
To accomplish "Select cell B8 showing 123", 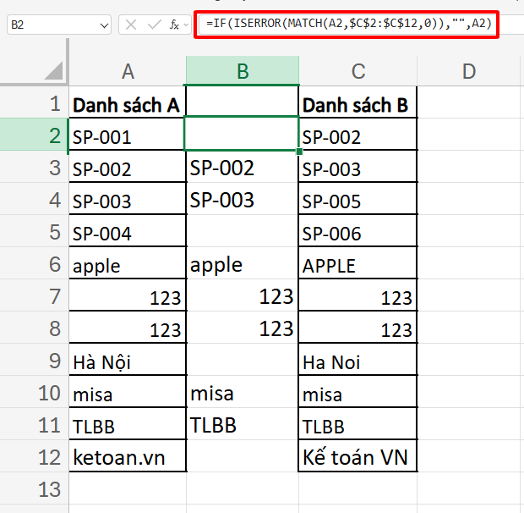I will 243,328.
